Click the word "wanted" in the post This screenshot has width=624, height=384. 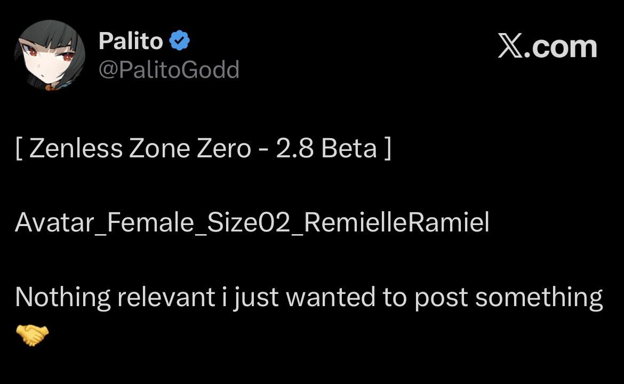click(330, 297)
